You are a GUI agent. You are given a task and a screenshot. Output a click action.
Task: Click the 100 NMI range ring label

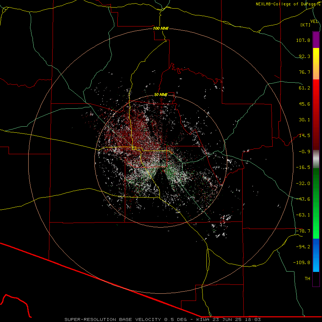161,28
